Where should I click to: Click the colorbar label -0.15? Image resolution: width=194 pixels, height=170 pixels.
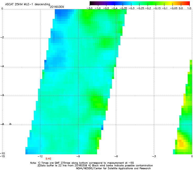(x=157, y=8)
